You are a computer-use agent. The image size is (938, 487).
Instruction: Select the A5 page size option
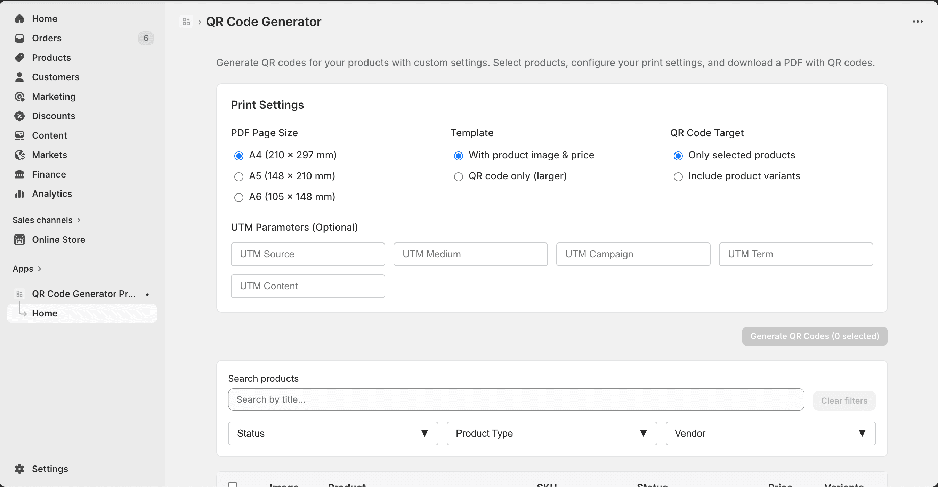[x=239, y=176]
